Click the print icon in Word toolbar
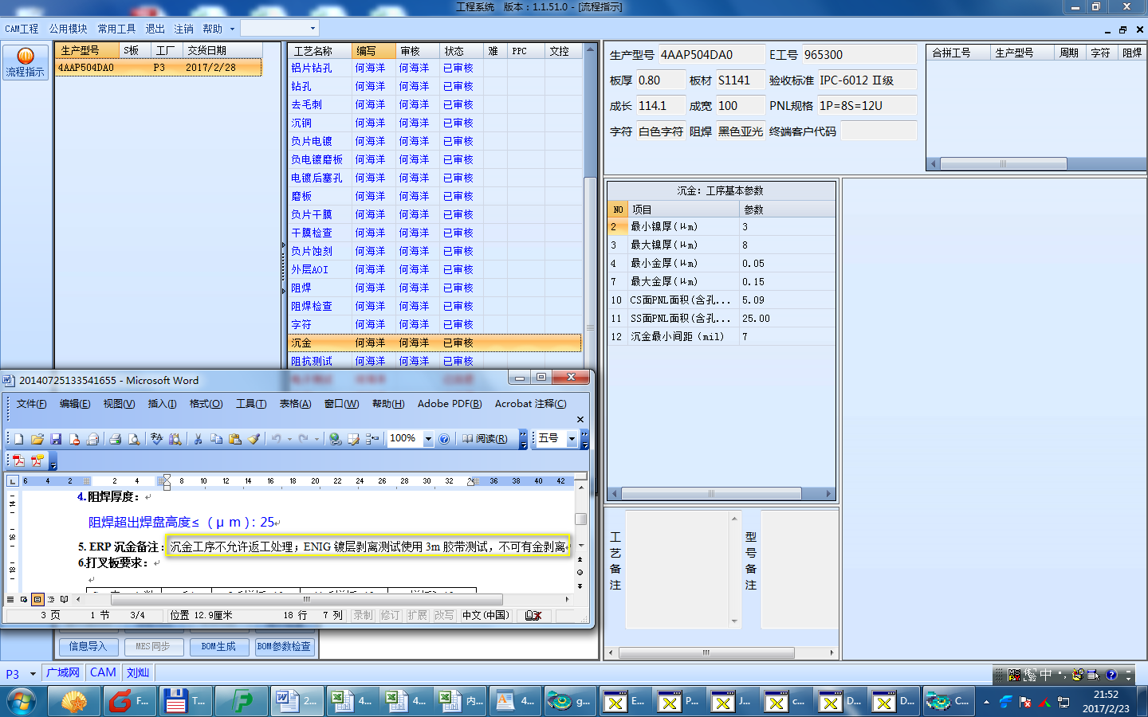 [115, 439]
